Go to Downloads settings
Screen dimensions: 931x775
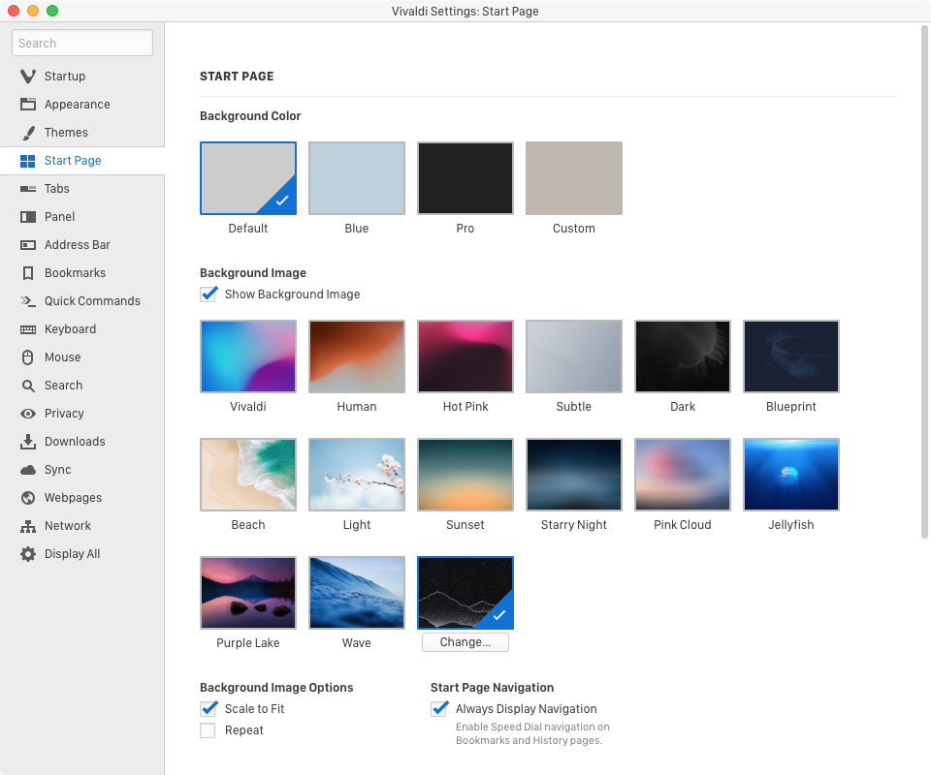pos(82,441)
